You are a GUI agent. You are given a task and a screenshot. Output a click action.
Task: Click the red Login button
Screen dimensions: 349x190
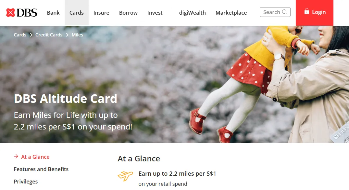[x=315, y=13]
